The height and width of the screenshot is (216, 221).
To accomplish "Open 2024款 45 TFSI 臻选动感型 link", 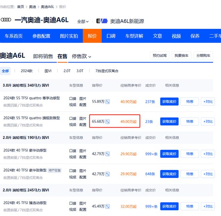I will 25,203.
